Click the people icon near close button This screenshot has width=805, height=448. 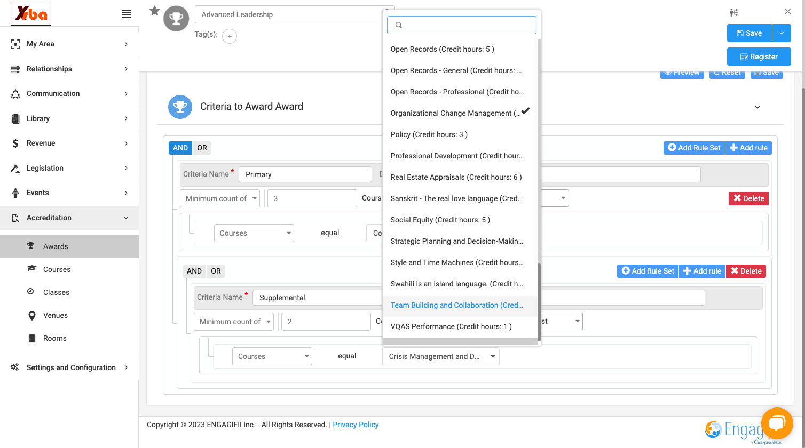click(734, 12)
